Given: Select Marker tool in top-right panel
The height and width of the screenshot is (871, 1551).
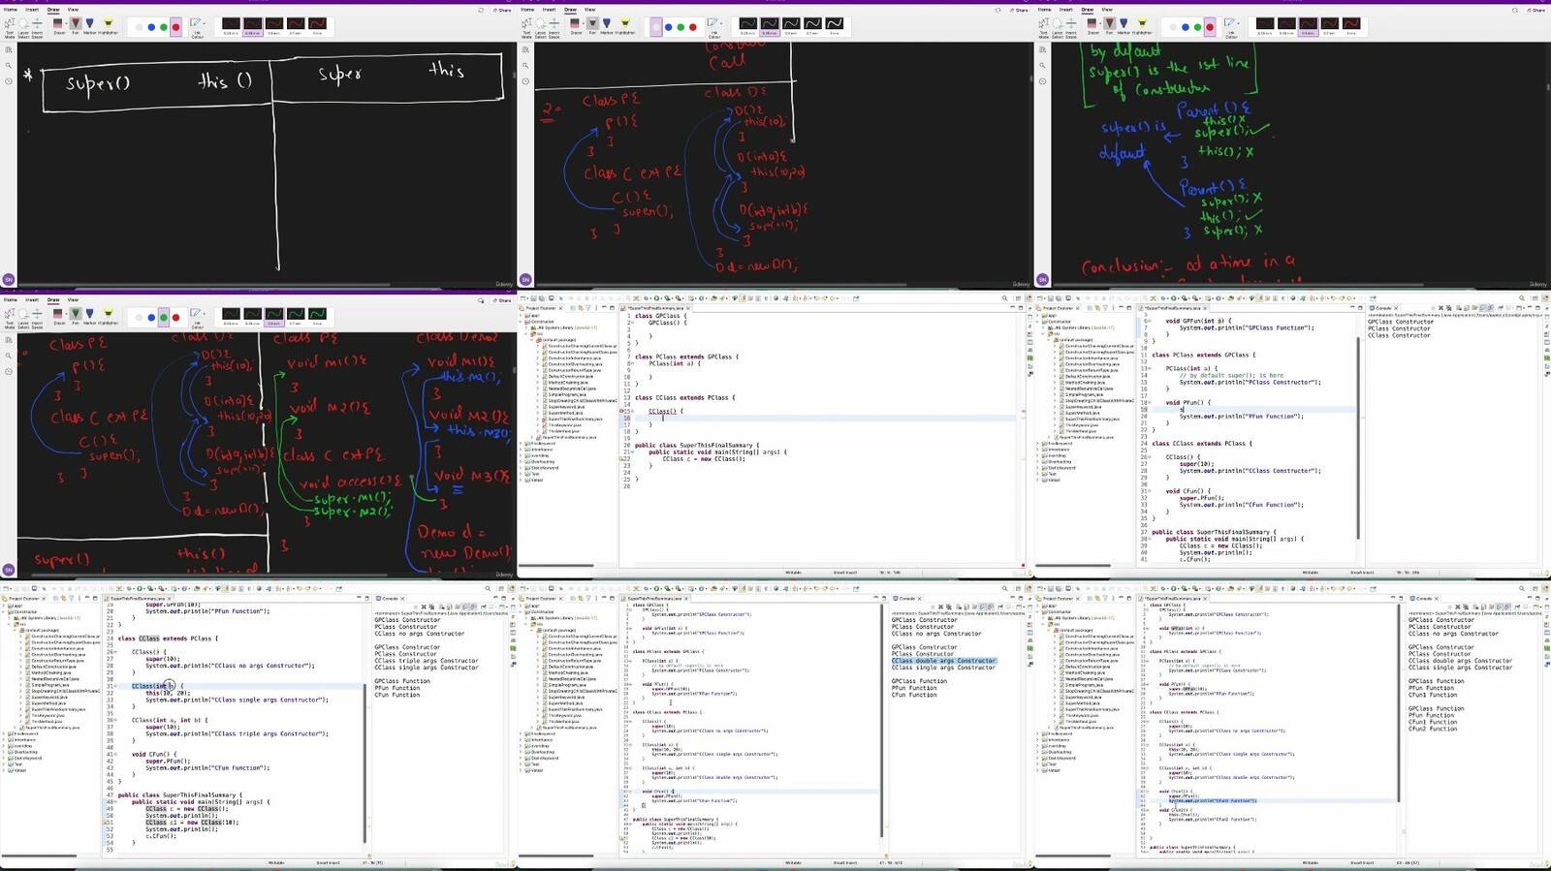Looking at the screenshot, I should click(x=1123, y=27).
